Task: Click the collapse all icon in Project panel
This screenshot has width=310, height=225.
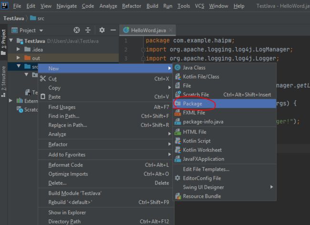Action: click(88, 30)
